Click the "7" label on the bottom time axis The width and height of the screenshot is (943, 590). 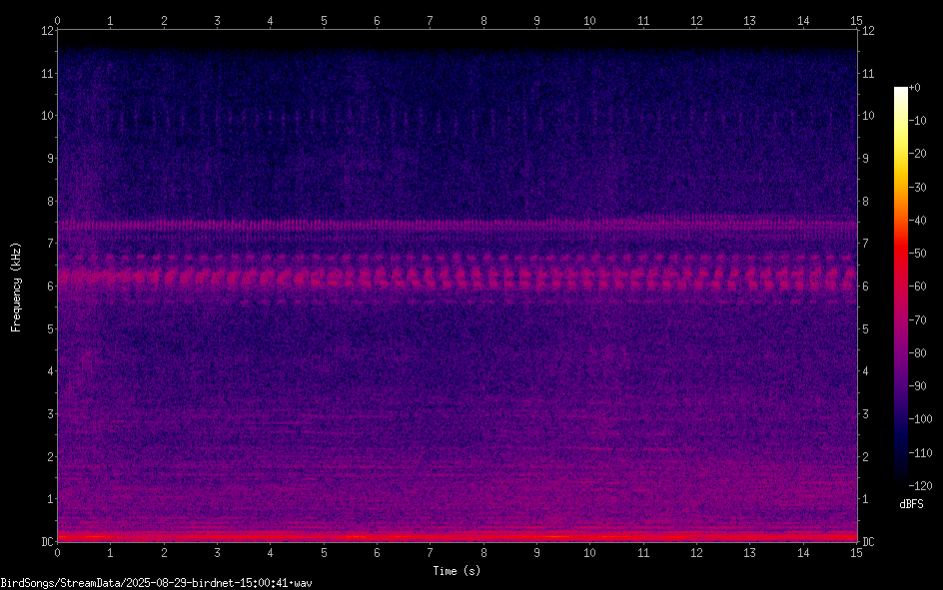pyautogui.click(x=430, y=553)
